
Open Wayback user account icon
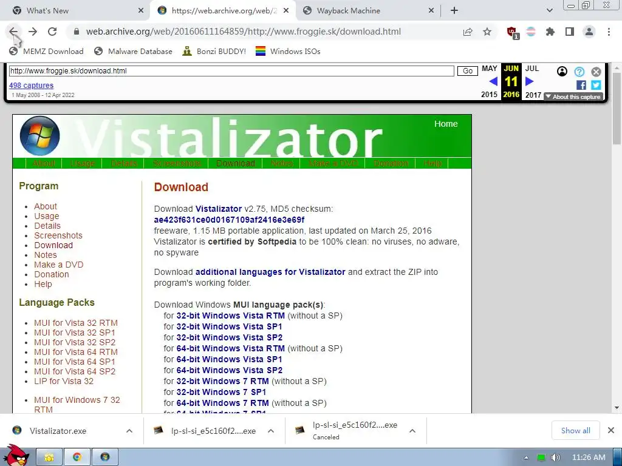point(562,72)
